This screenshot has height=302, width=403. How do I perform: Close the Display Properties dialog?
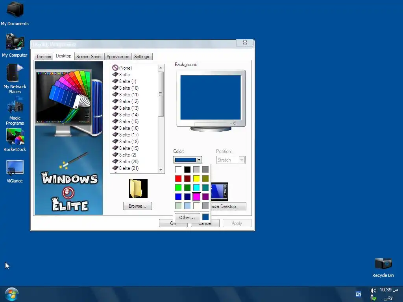click(245, 42)
